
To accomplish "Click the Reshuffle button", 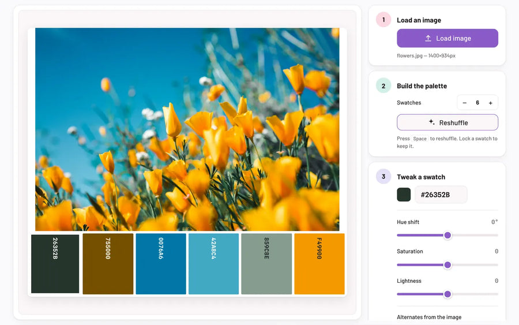I will 447,122.
